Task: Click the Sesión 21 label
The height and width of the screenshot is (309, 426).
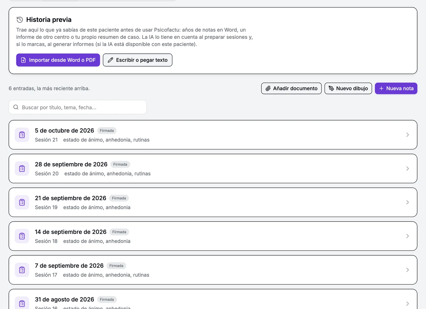Action: pos(46,140)
